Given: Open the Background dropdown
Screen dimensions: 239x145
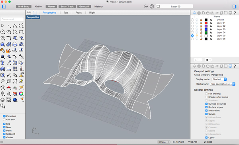Looking at the screenshot, I should tap(223, 84).
